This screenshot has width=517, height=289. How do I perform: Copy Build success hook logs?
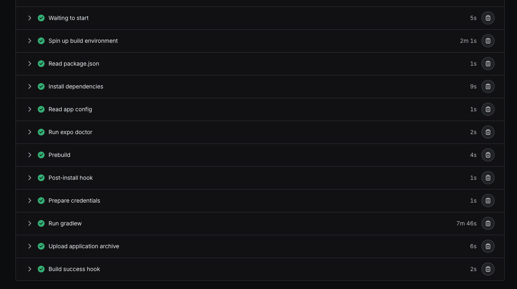(488, 269)
